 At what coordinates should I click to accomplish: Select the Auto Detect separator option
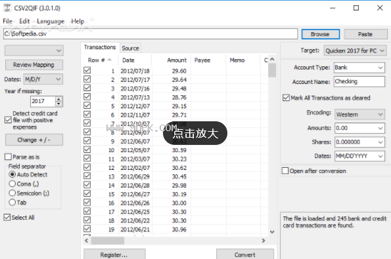click(x=12, y=174)
